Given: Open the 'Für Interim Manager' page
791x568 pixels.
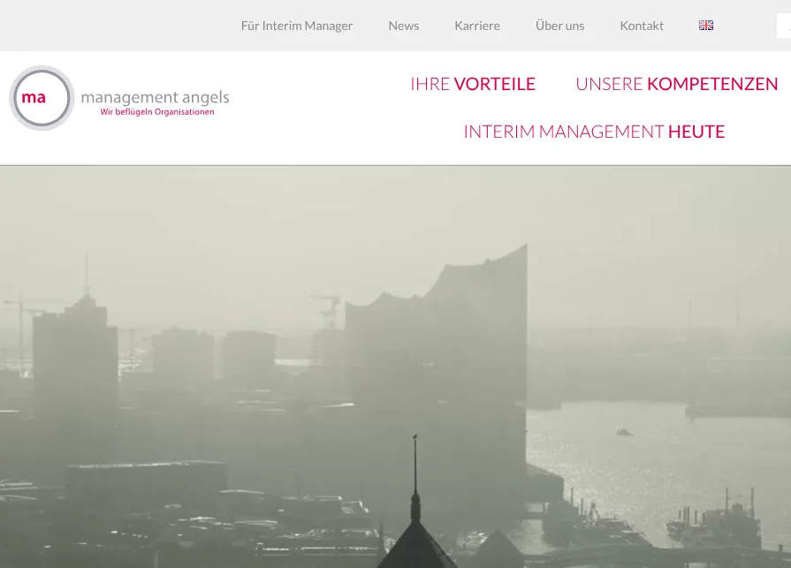Looking at the screenshot, I should (x=296, y=26).
